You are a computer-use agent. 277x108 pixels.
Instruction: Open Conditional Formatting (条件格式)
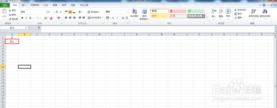[134, 14]
